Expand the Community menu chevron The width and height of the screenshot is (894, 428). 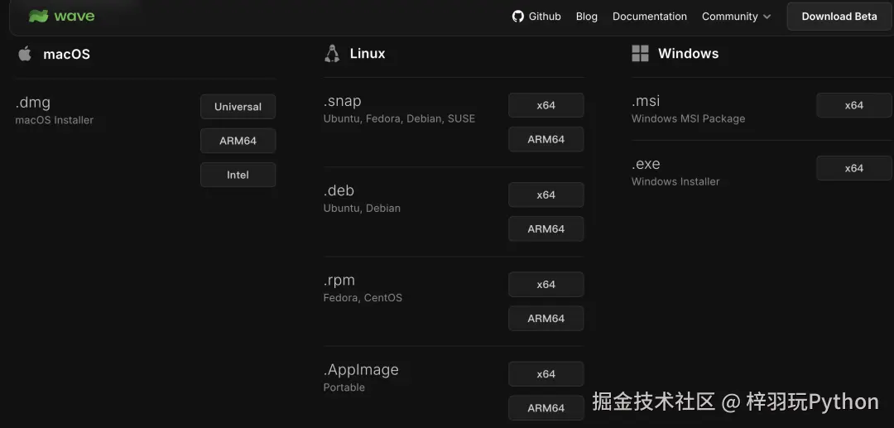click(x=767, y=17)
